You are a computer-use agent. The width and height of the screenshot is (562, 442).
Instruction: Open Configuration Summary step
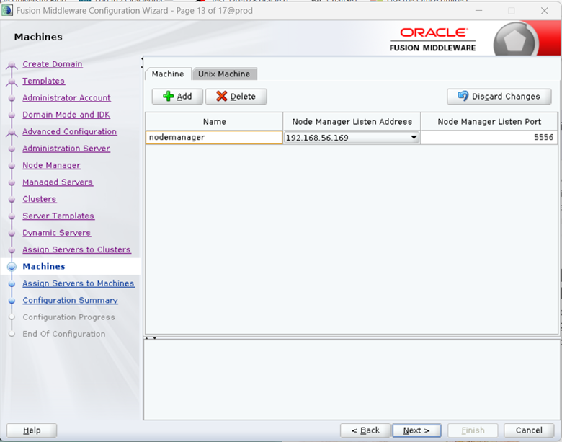pos(71,300)
